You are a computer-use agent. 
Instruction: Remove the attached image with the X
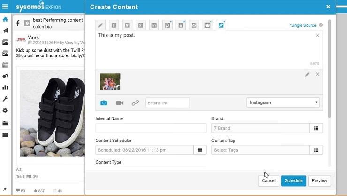pyautogui.click(x=317, y=74)
